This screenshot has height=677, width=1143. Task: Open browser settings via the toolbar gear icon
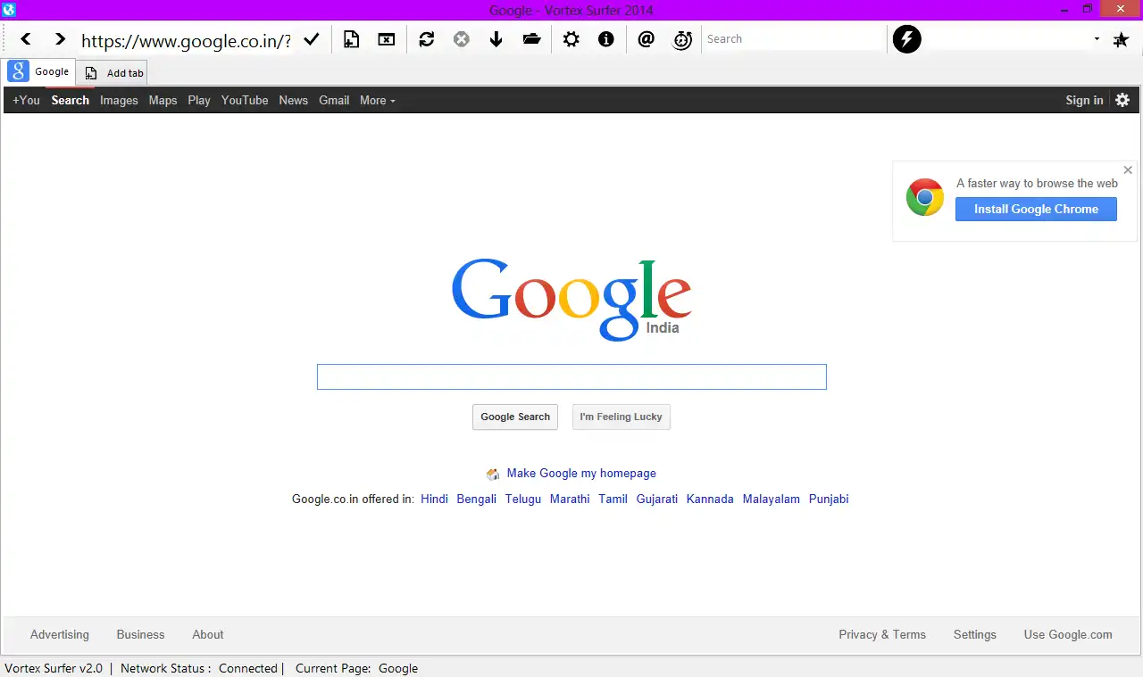[x=571, y=39]
